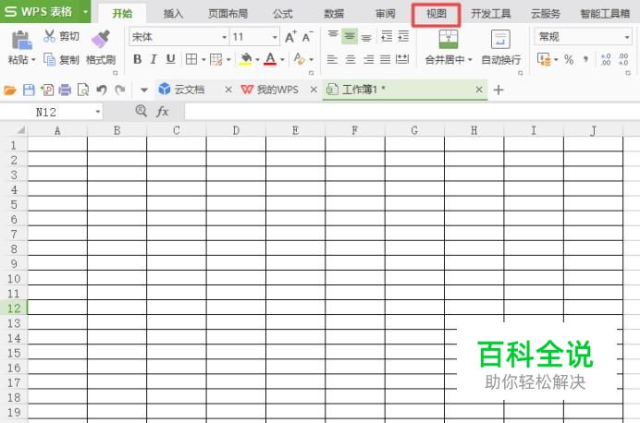Expand the number format 常规 dropdown

(626, 37)
